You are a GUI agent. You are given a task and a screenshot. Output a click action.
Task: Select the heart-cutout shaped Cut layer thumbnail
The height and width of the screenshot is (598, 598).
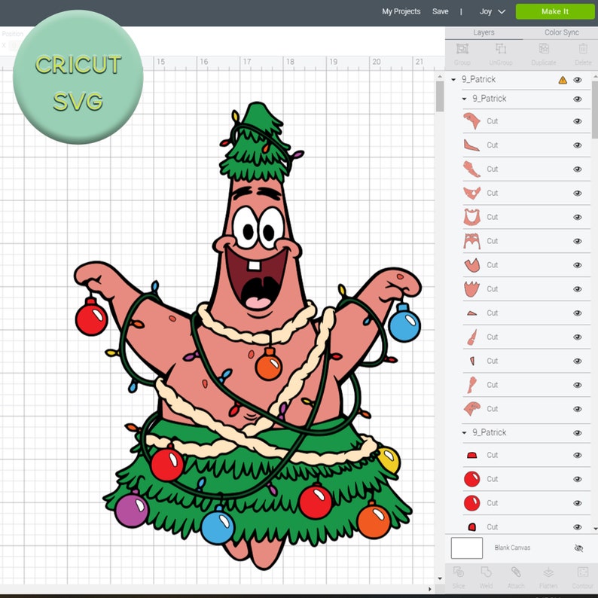(x=471, y=193)
